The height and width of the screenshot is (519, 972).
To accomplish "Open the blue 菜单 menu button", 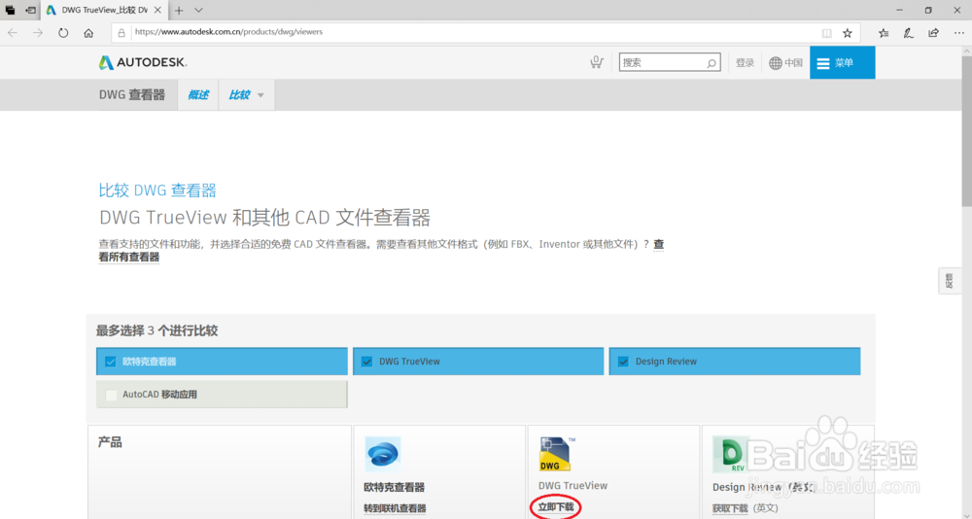I will tap(842, 62).
